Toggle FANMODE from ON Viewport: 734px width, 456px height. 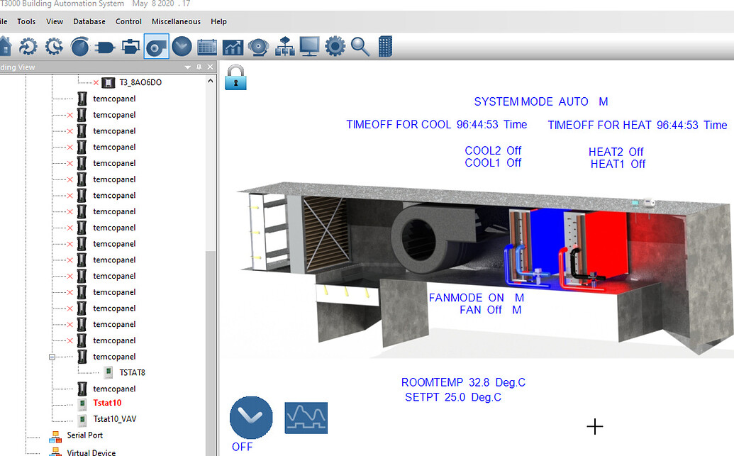tap(496, 298)
